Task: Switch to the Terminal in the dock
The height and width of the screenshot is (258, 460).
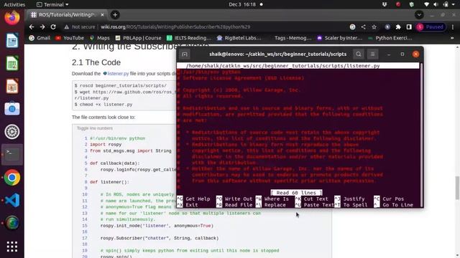Action: click(12, 155)
